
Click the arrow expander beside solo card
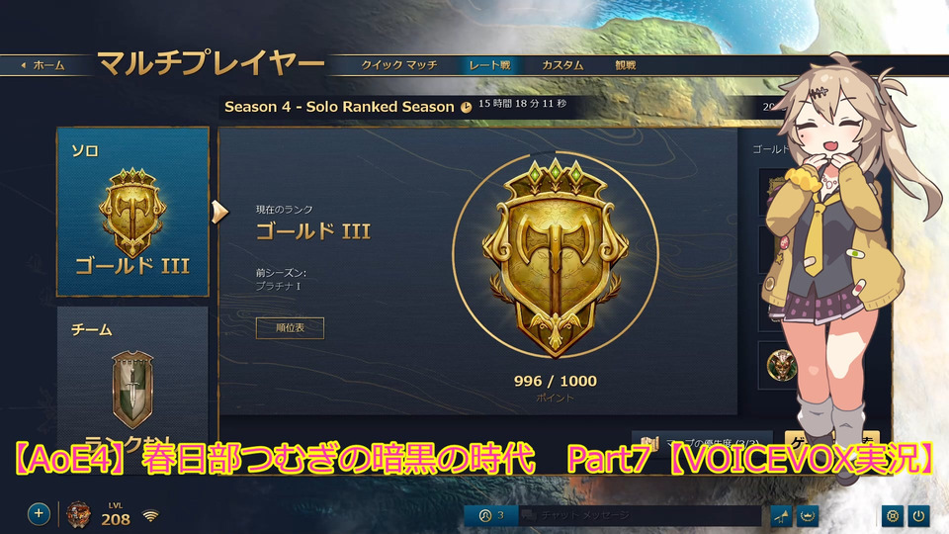pos(219,212)
